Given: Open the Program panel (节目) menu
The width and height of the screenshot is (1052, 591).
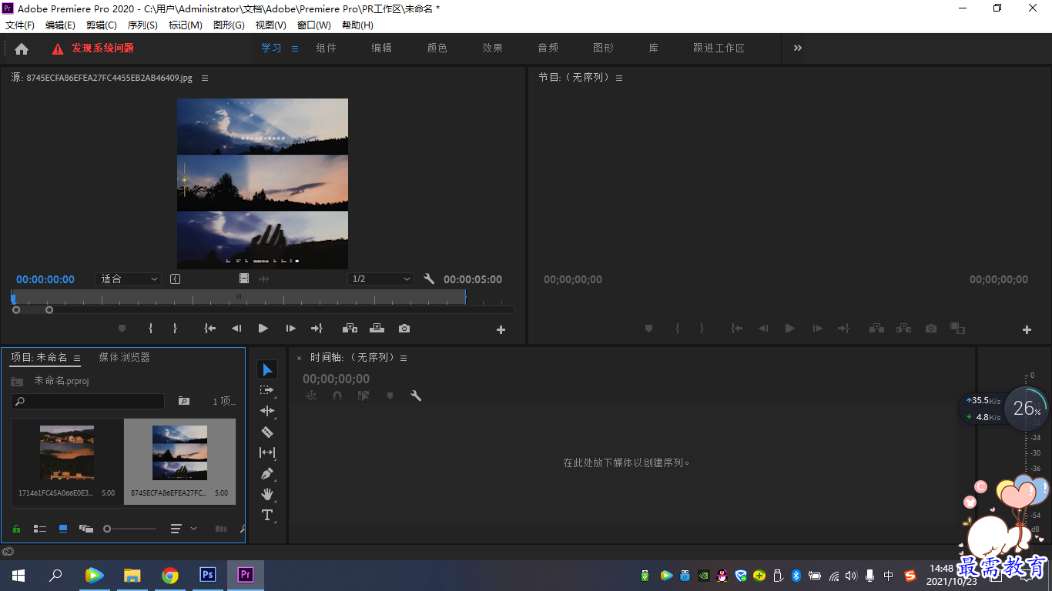Looking at the screenshot, I should point(619,78).
